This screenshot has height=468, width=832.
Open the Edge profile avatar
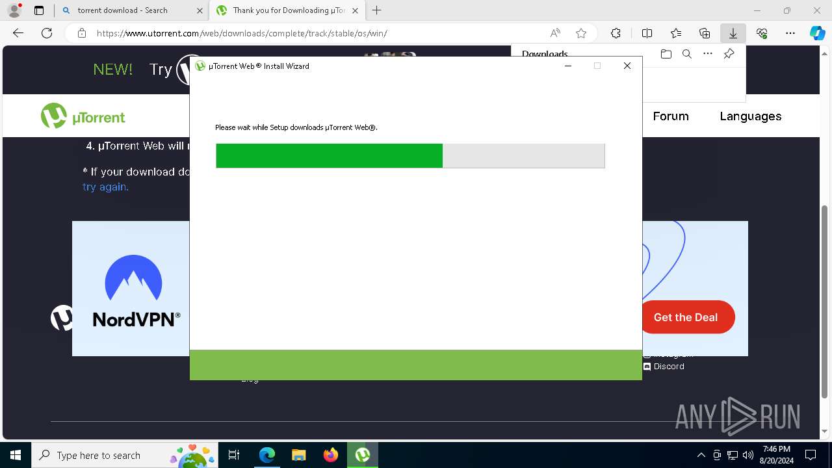tap(14, 10)
